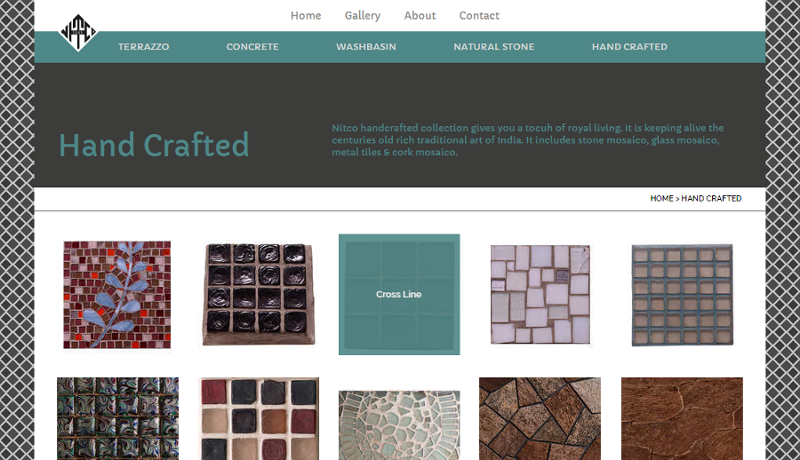This screenshot has height=460, width=800.
Task: Open the Contact page
Action: point(479,16)
